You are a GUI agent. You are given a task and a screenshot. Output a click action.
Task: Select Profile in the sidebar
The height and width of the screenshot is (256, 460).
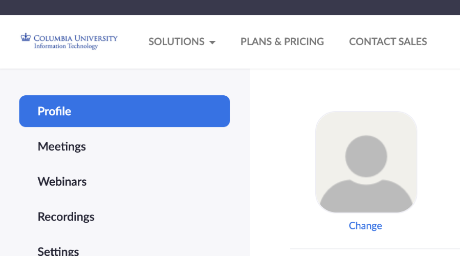coord(124,111)
